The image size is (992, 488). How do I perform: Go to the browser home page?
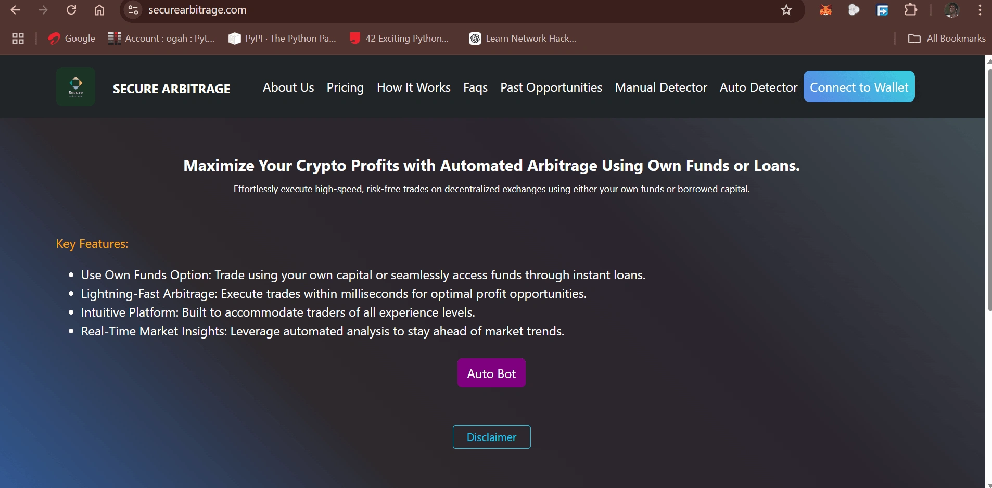click(99, 10)
